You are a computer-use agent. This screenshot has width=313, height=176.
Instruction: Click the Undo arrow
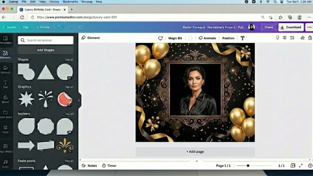(x=60, y=27)
